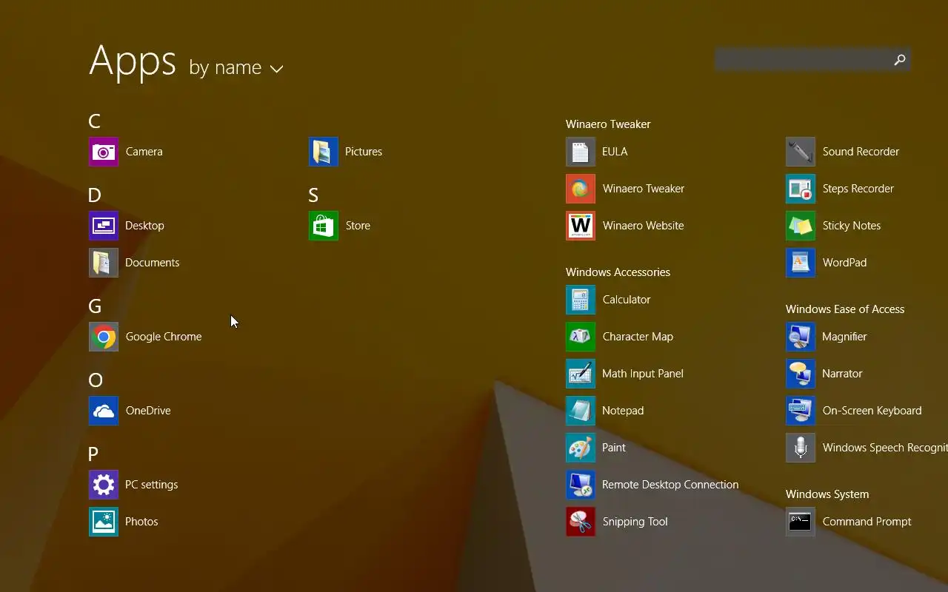Click the 'Remote Desktop Connection' label
Screen dimensions: 948x592
pyautogui.click(x=670, y=485)
